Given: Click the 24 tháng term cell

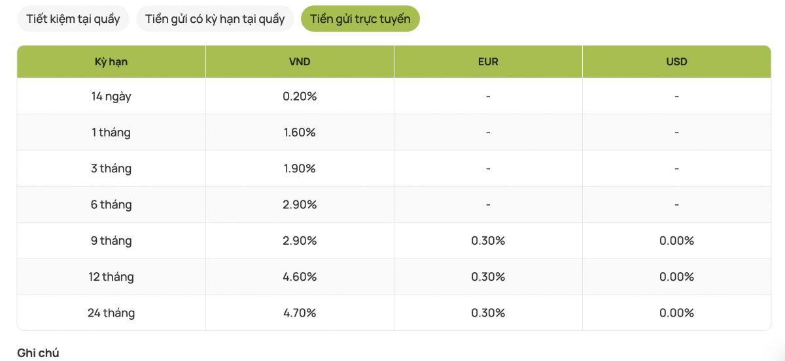Looking at the screenshot, I should coord(111,313).
